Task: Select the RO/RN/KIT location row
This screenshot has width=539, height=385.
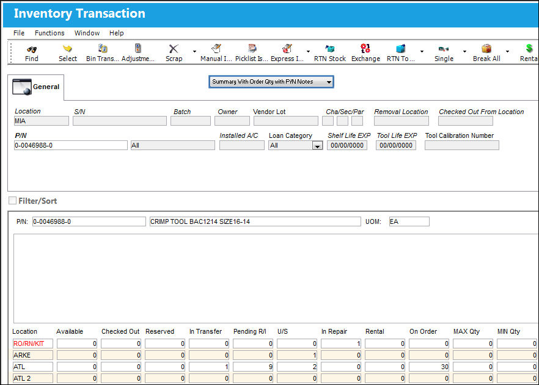Action: tap(33, 344)
